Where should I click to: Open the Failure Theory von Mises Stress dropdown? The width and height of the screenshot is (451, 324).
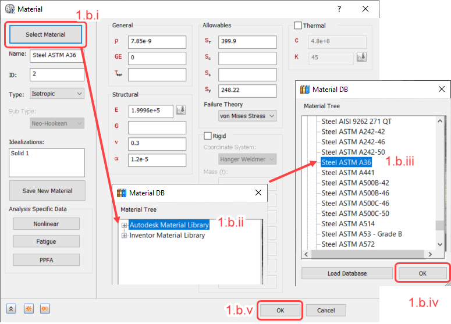click(x=247, y=116)
